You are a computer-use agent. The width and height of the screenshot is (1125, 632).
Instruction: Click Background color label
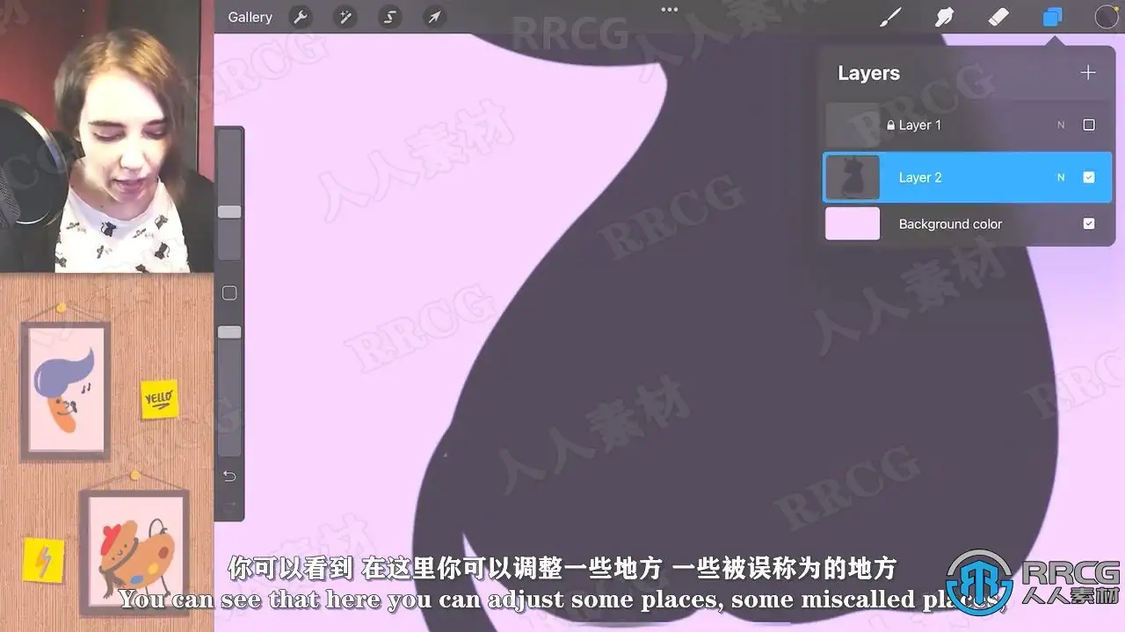pyautogui.click(x=950, y=224)
